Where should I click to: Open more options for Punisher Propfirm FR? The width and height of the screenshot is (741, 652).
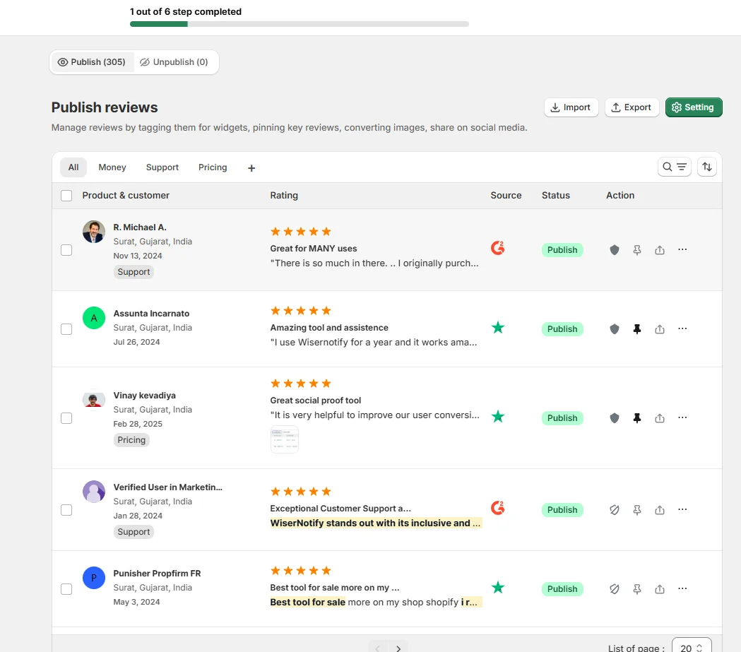tap(682, 588)
